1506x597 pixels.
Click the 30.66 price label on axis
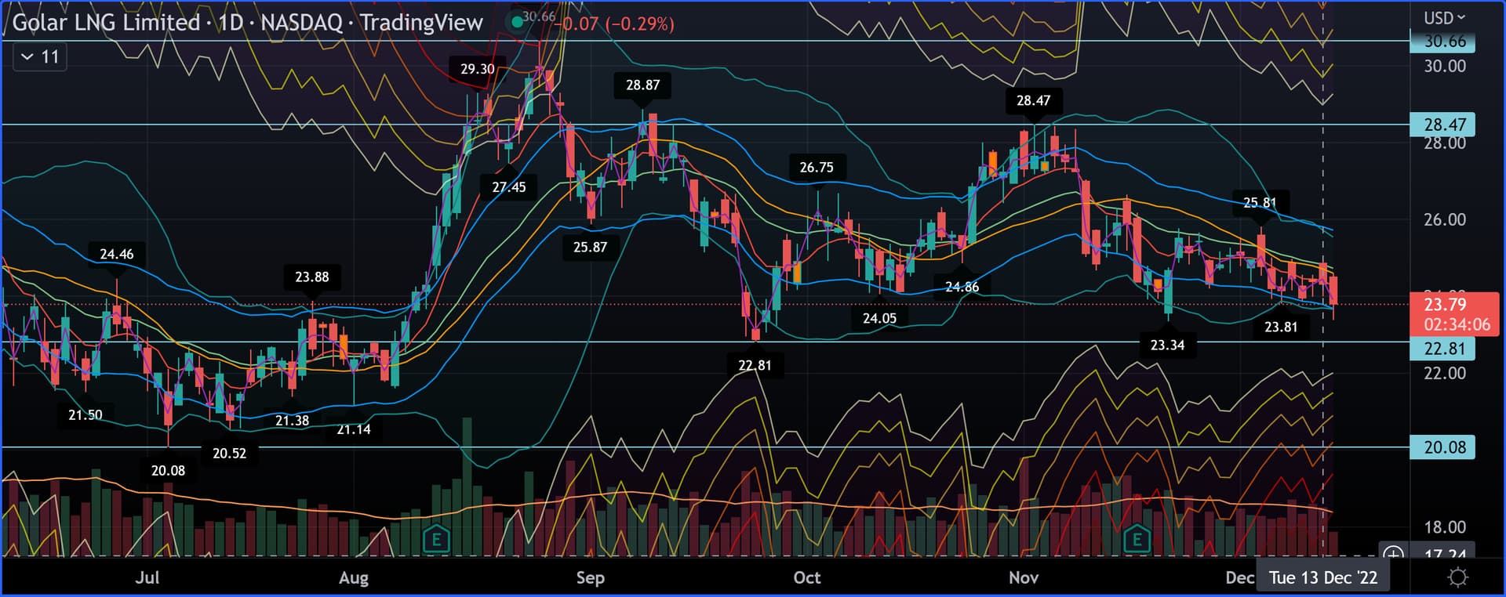point(1443,42)
